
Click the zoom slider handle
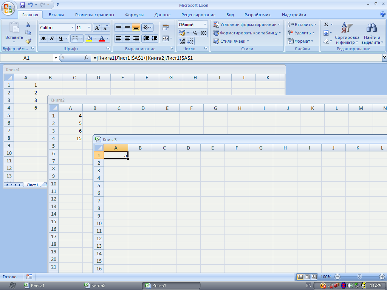[x=360, y=277]
